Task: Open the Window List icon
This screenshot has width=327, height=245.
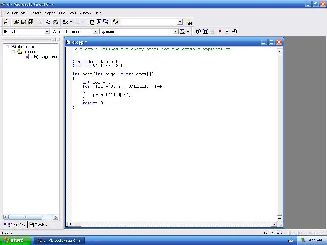Action: [x=106, y=22]
